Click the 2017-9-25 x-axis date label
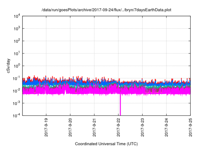The height and width of the screenshot is (147, 210). 190,127
